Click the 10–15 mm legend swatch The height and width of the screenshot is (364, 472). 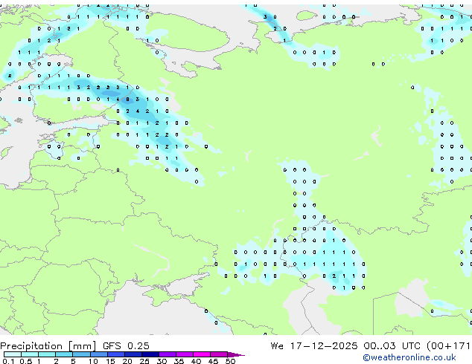point(98,354)
